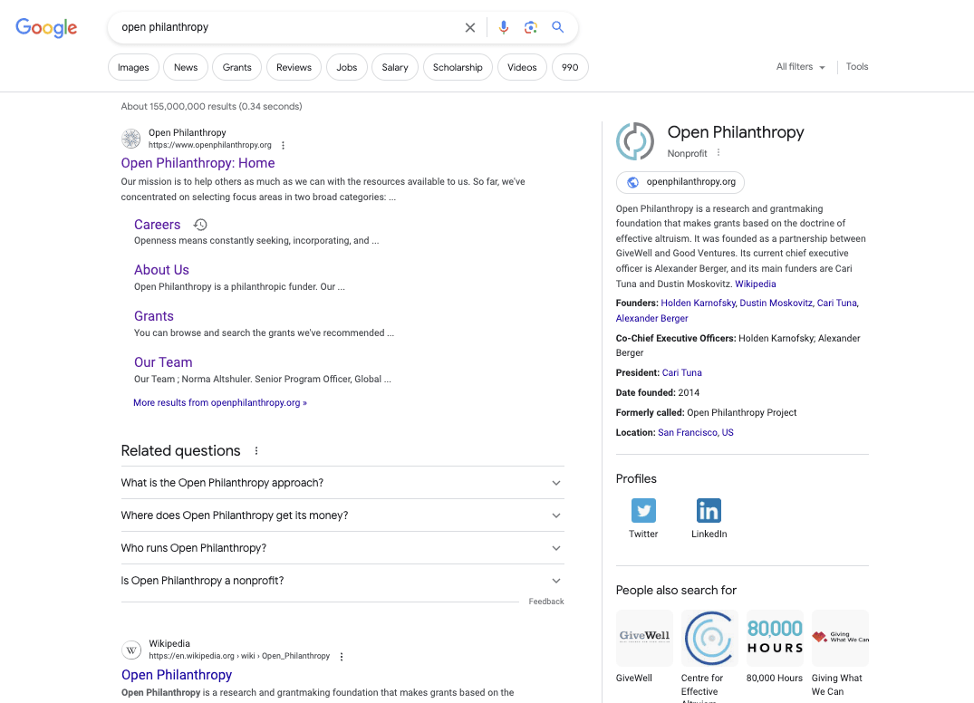Click Open Philanthropy logo in knowledge panel
The width and height of the screenshot is (974, 703).
635,141
